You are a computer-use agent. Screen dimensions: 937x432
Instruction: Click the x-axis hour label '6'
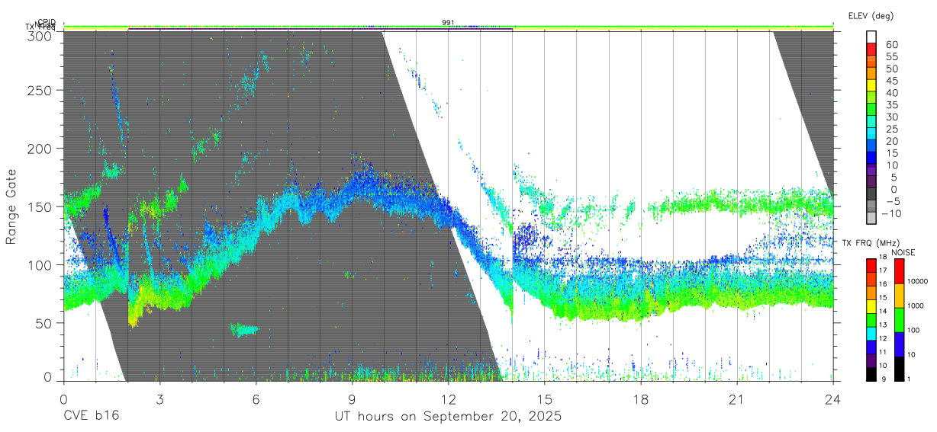tap(256, 399)
